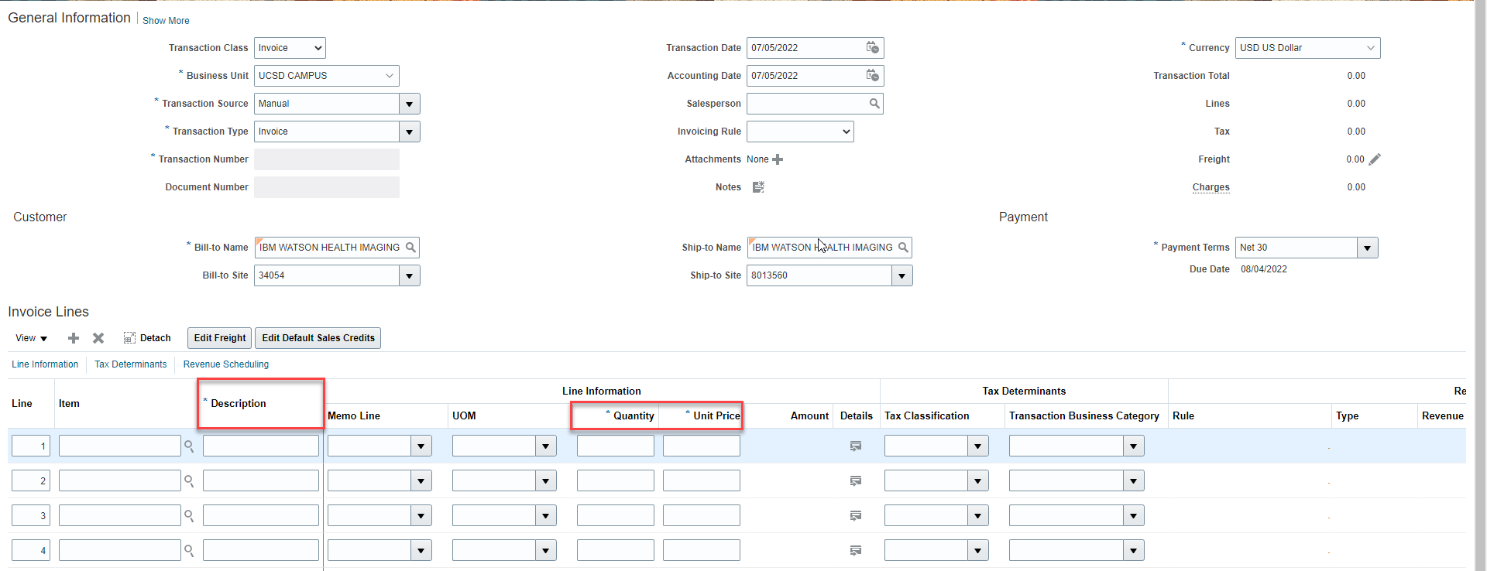Search Item for invoice line 2
The image size is (1487, 571).
[188, 481]
